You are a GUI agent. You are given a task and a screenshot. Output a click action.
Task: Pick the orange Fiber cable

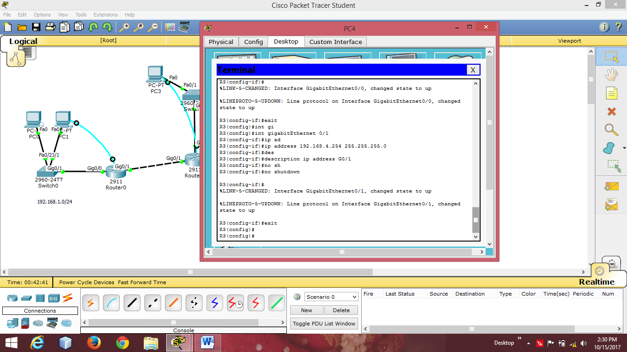(x=173, y=303)
